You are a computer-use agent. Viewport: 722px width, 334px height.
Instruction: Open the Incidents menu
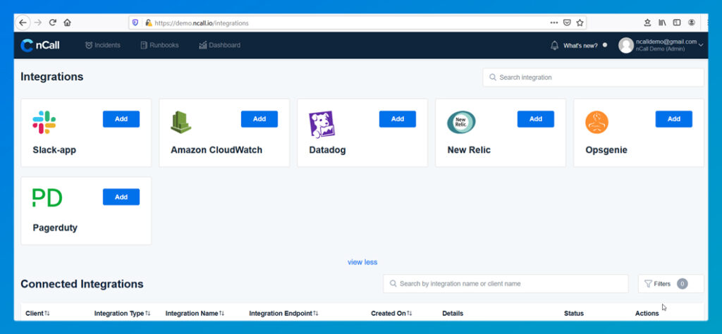coord(103,45)
